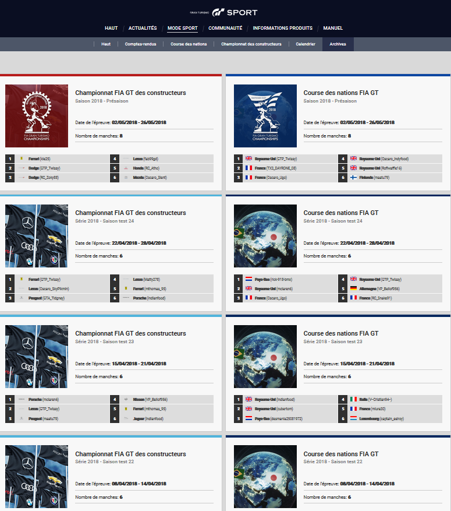Click the French flag beside miura30
The image size is (451, 511).
tap(353, 408)
